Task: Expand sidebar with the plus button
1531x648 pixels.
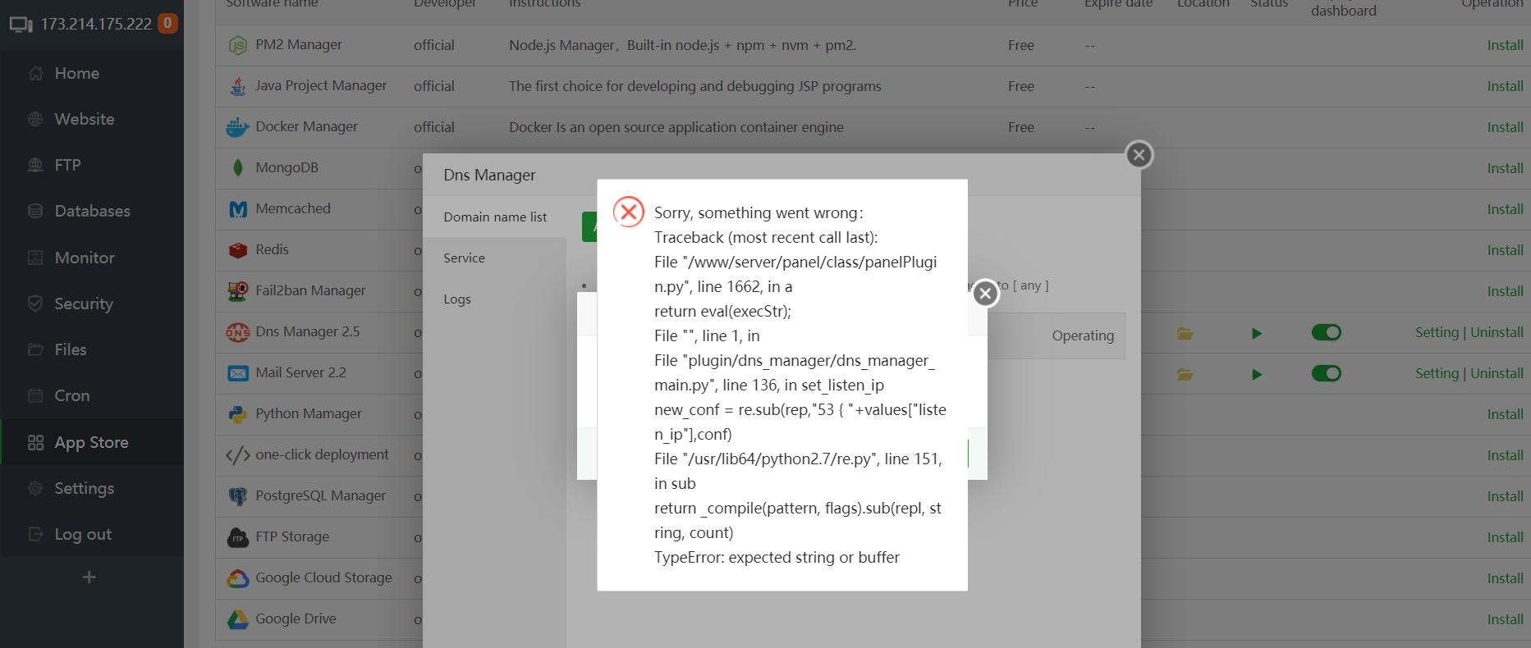Action: tap(89, 577)
